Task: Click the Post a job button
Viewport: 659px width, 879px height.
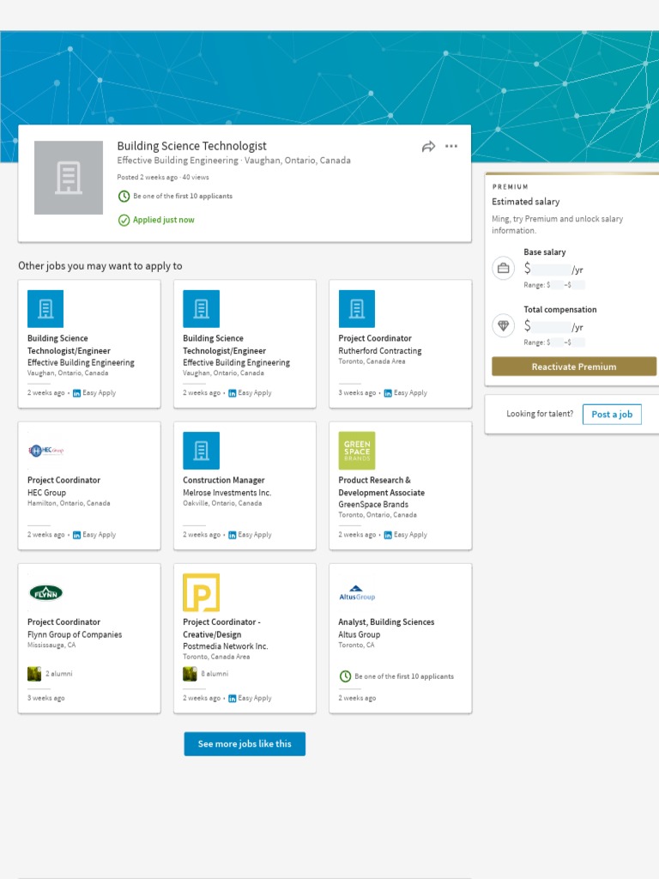Action: 612,415
